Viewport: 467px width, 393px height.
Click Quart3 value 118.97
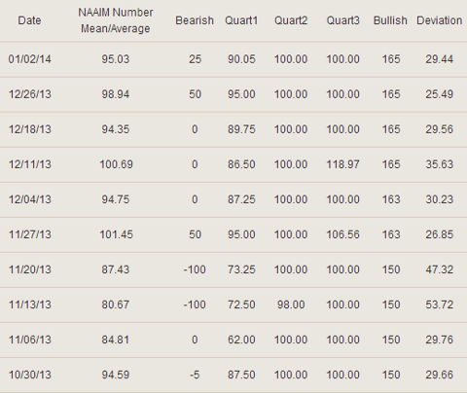point(342,164)
